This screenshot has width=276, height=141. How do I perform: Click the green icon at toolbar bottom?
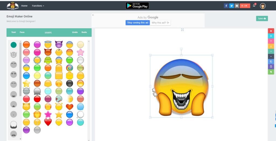coord(271,72)
